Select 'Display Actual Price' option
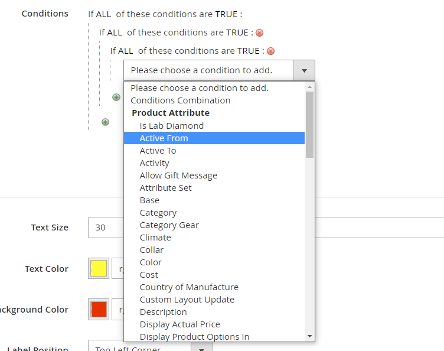 [179, 324]
